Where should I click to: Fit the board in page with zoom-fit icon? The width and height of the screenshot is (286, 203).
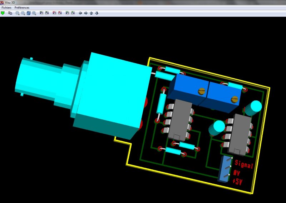[34, 13]
